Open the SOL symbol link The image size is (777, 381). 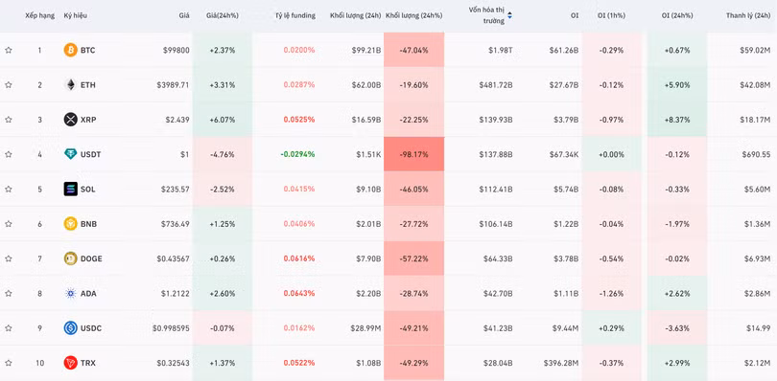point(87,189)
